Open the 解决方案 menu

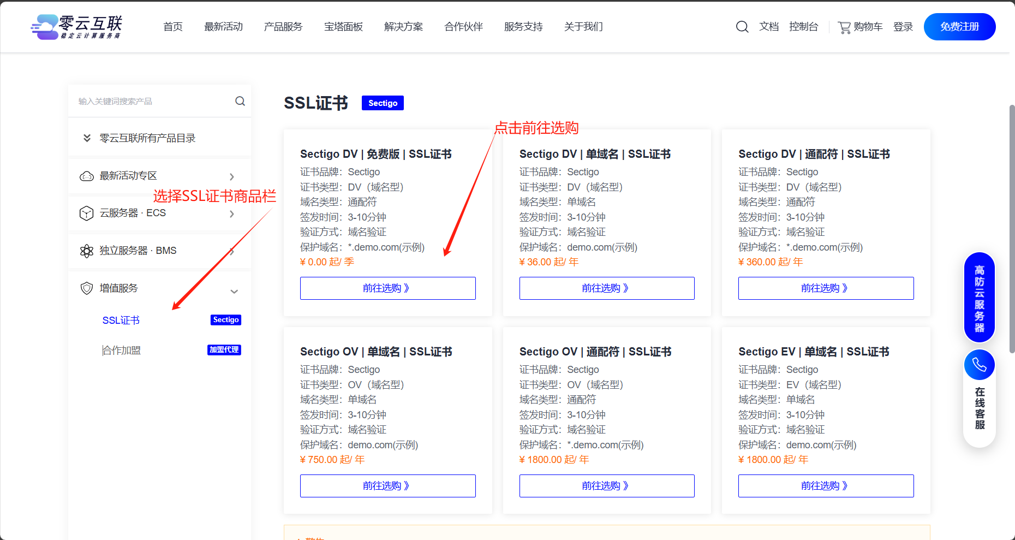(403, 27)
